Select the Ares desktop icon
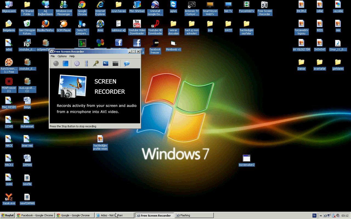This screenshot has width=351, height=219. [x=100, y=26]
